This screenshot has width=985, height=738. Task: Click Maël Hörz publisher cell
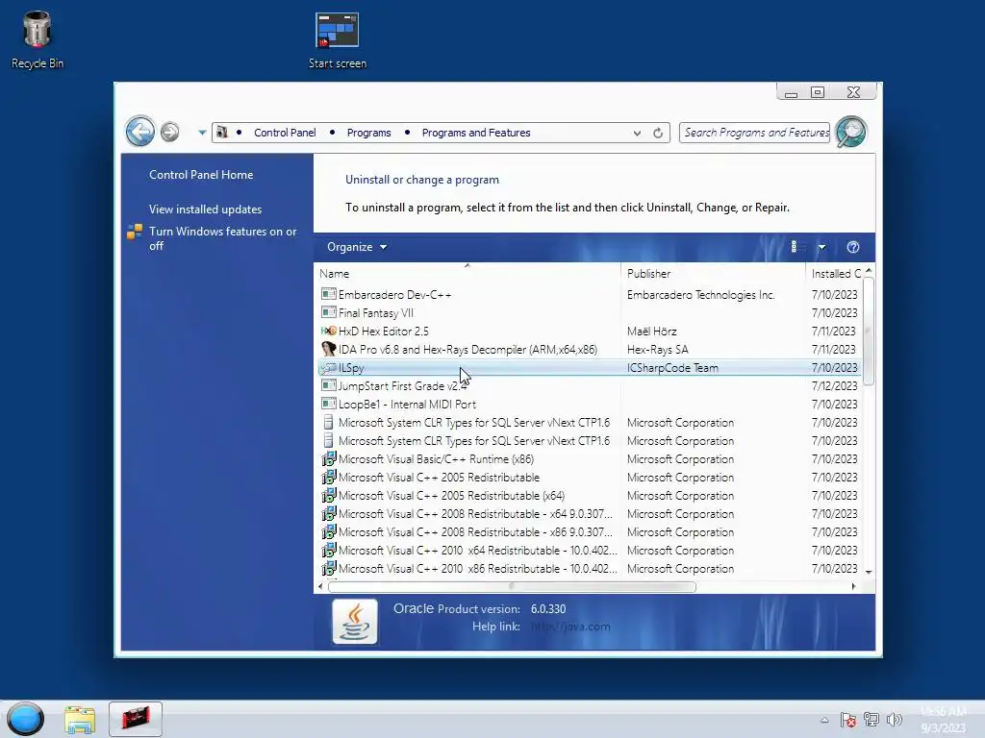pos(651,331)
